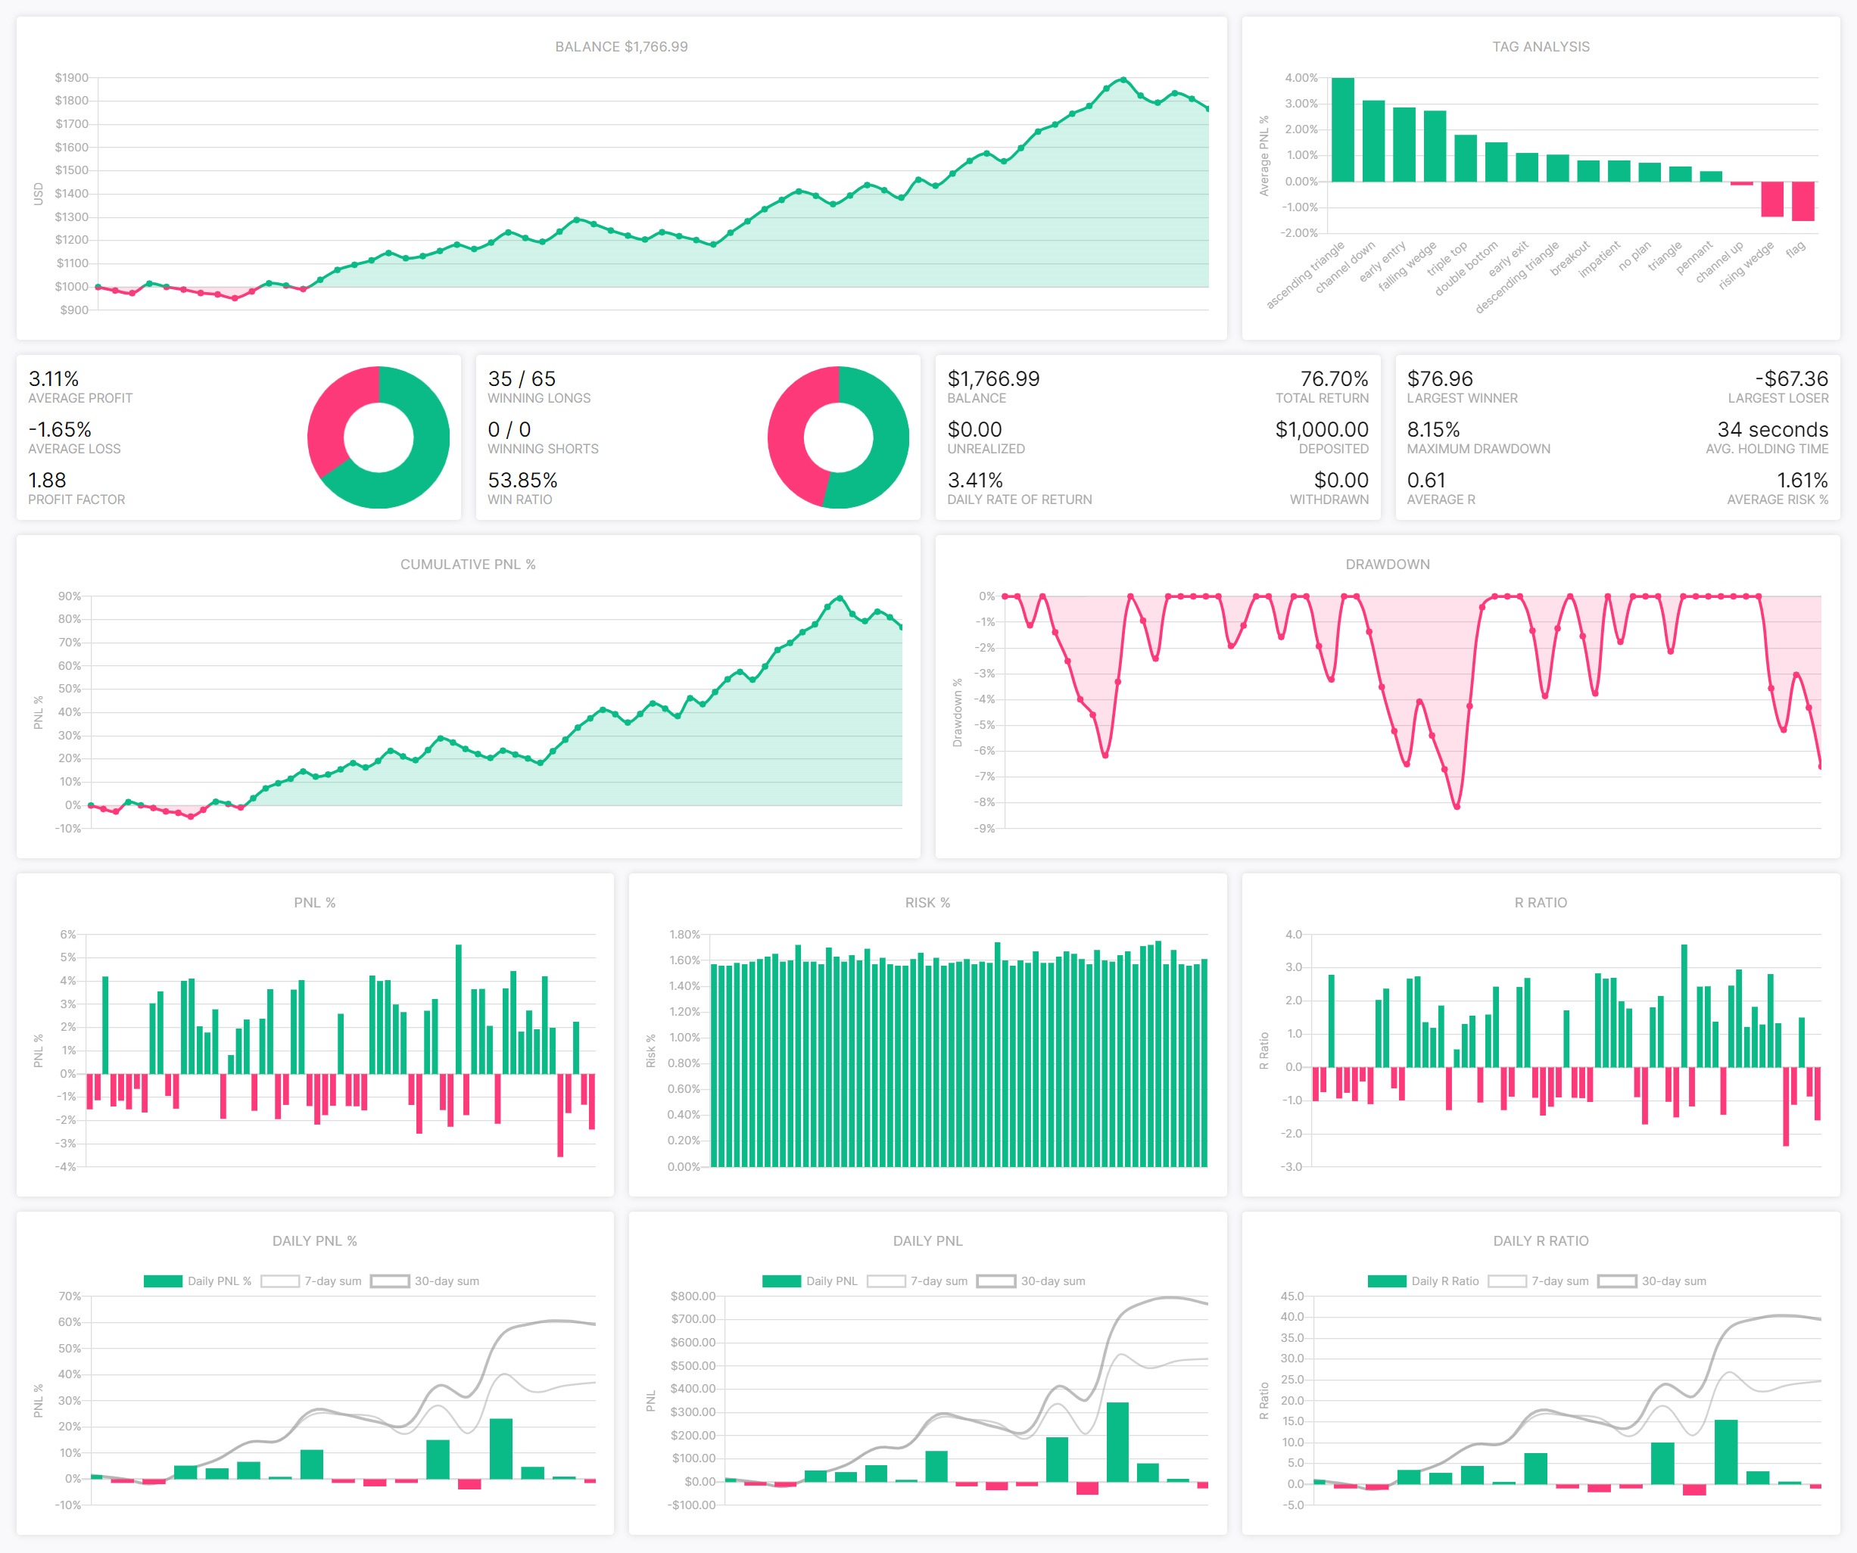
Task: Click the -1.65% average loss value
Action: (x=60, y=430)
